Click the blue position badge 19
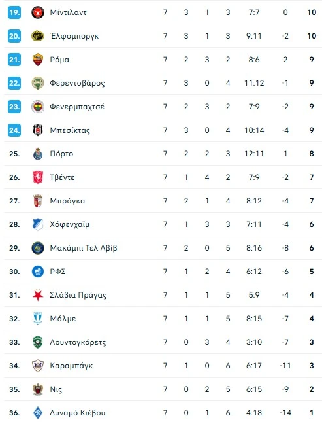The width and height of the screenshot is (322, 422). coord(14,12)
